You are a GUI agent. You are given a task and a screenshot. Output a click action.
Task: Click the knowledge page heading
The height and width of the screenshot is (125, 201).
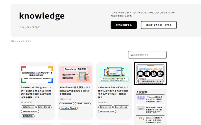click(42, 16)
